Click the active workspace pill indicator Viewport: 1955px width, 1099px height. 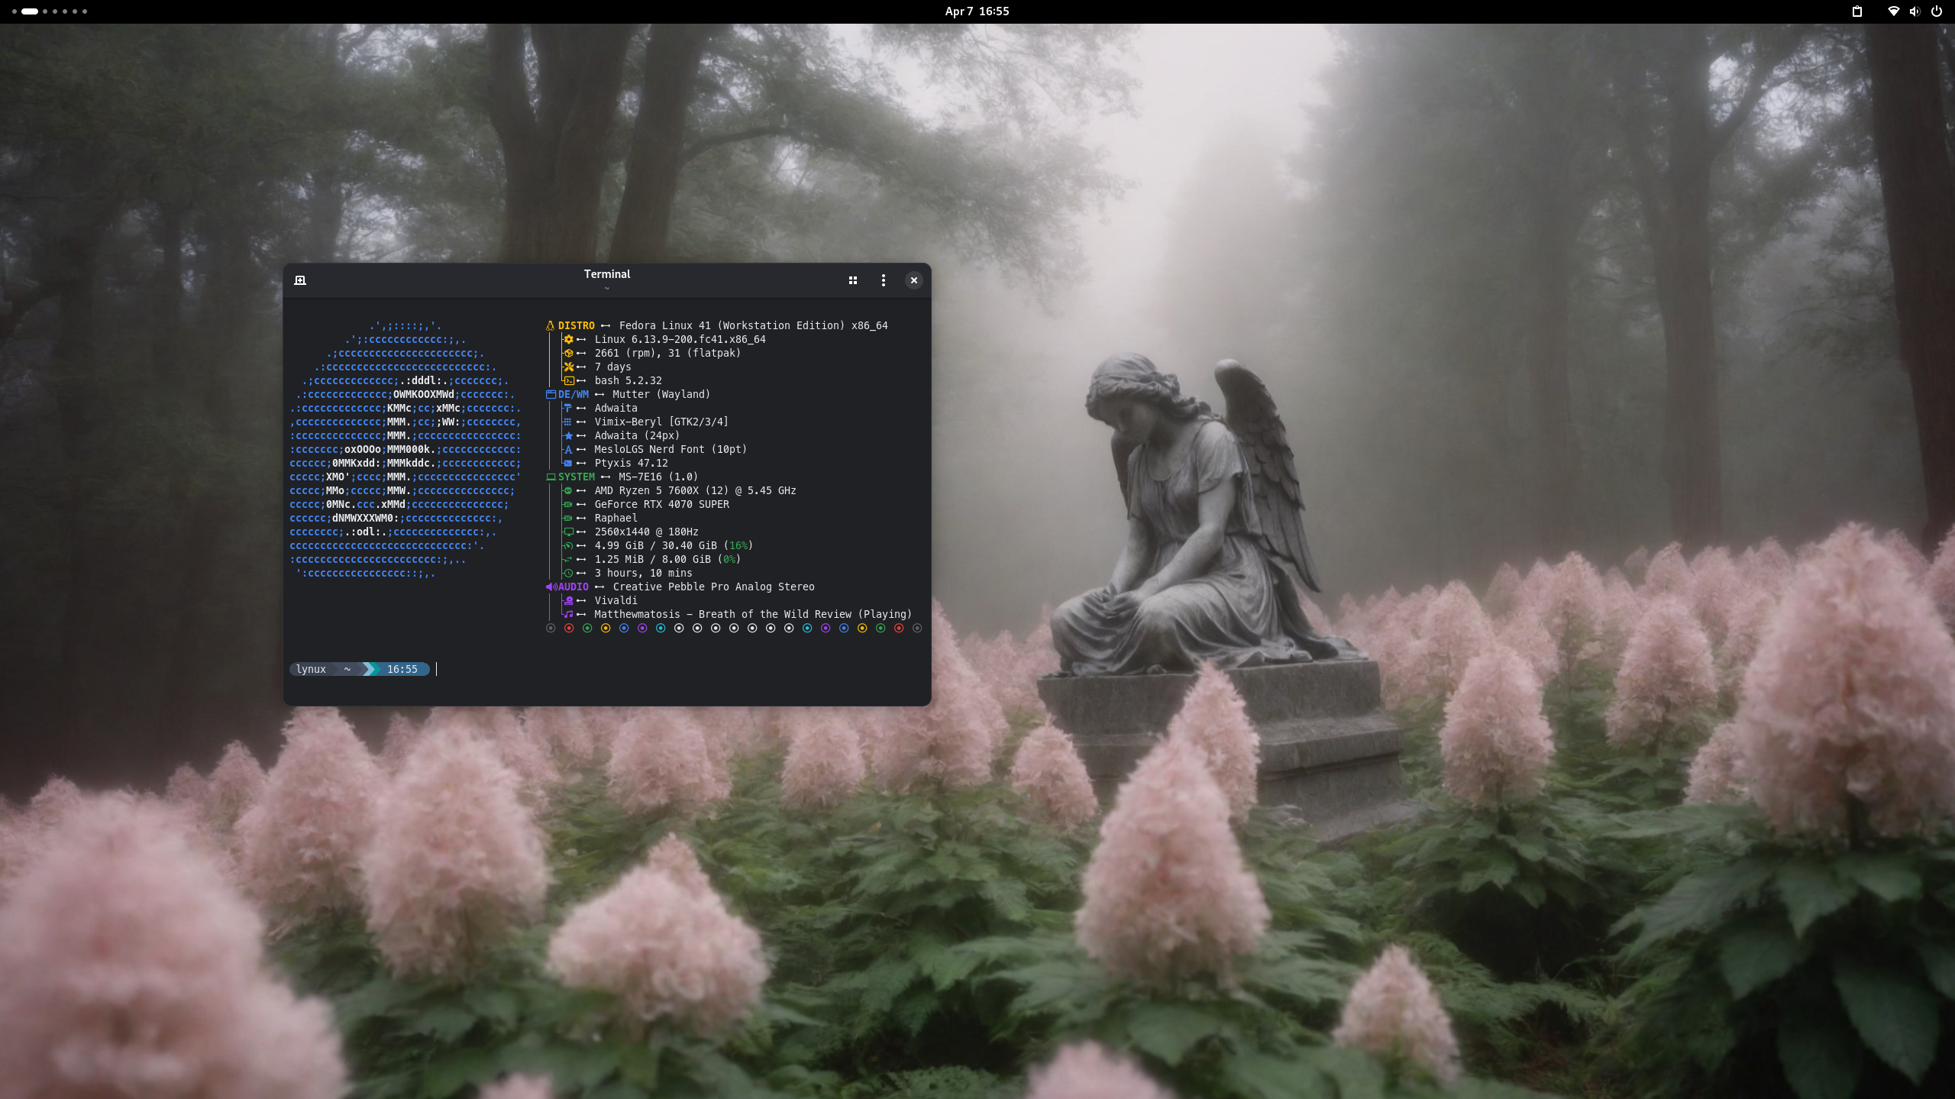pyautogui.click(x=30, y=11)
